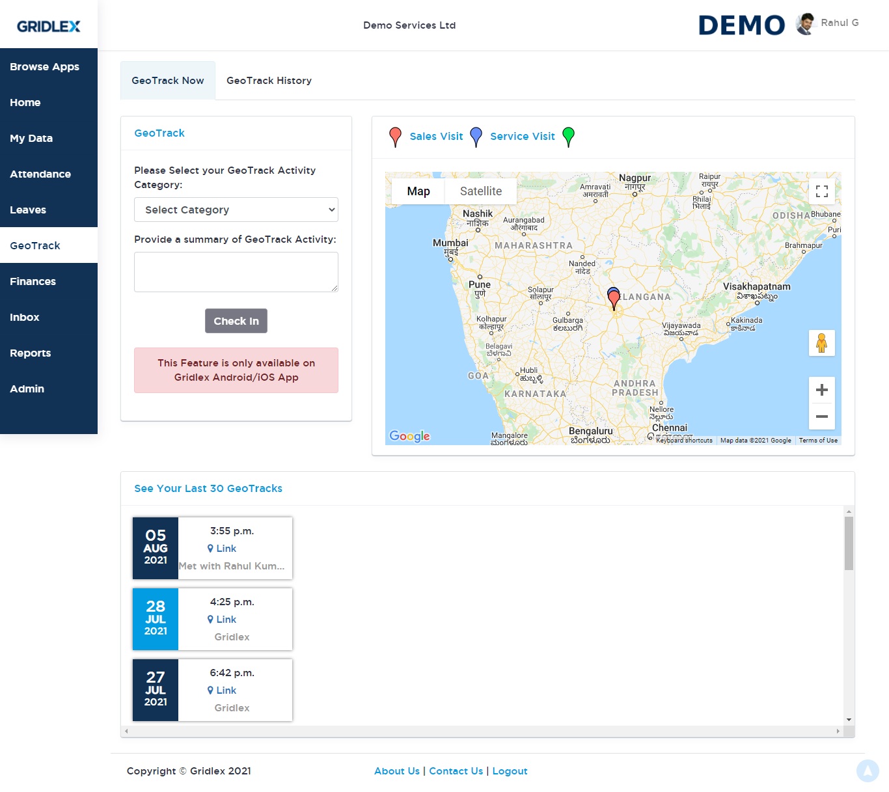
Task: Click the red map marker in Telangana
Action: coord(614,301)
